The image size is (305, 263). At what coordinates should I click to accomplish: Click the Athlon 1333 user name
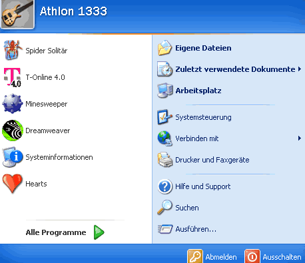pyautogui.click(x=73, y=11)
